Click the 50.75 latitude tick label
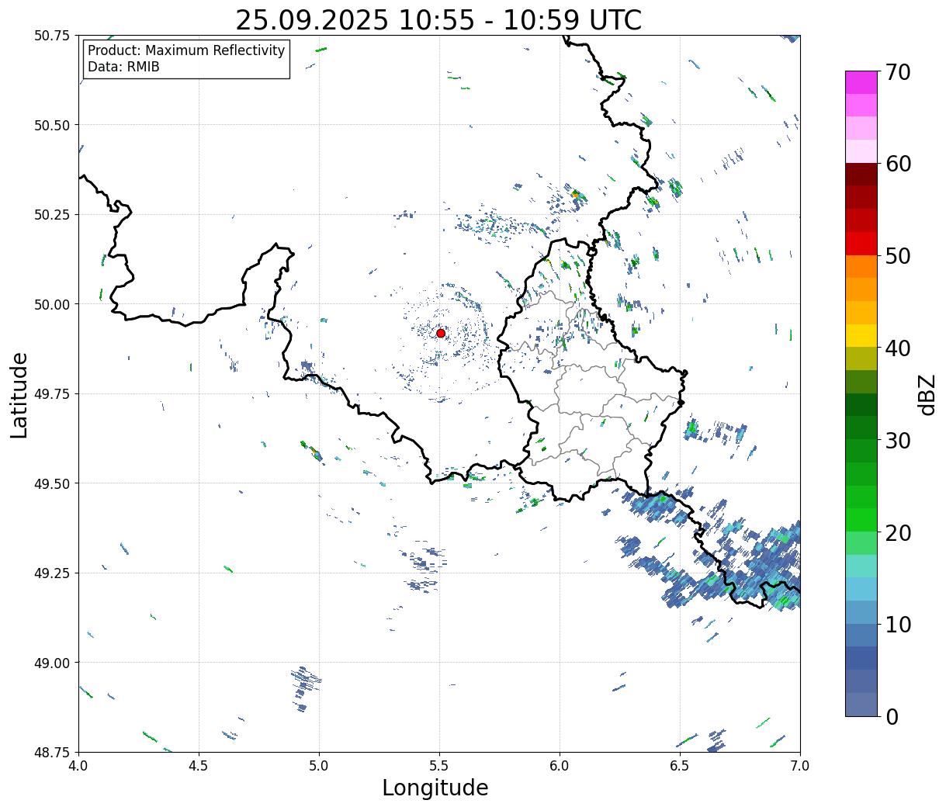 52,36
